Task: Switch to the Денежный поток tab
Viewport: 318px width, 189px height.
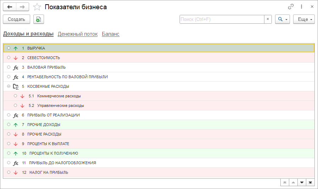Action: (77, 34)
